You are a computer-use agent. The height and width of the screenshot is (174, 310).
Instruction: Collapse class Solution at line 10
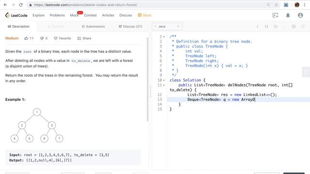164,80
